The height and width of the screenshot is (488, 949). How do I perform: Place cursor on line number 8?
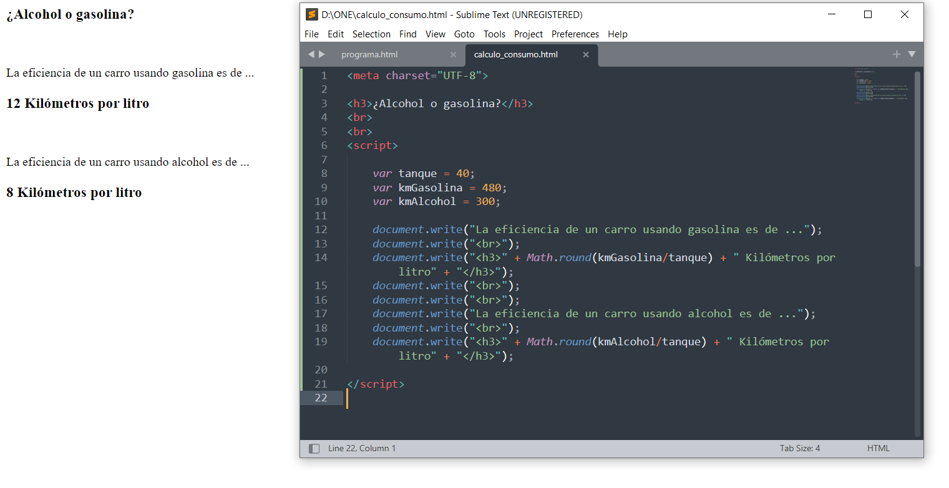pos(323,174)
